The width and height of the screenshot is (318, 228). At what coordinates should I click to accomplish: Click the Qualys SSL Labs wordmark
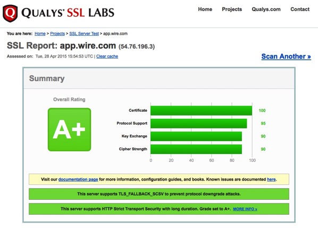[x=68, y=13]
